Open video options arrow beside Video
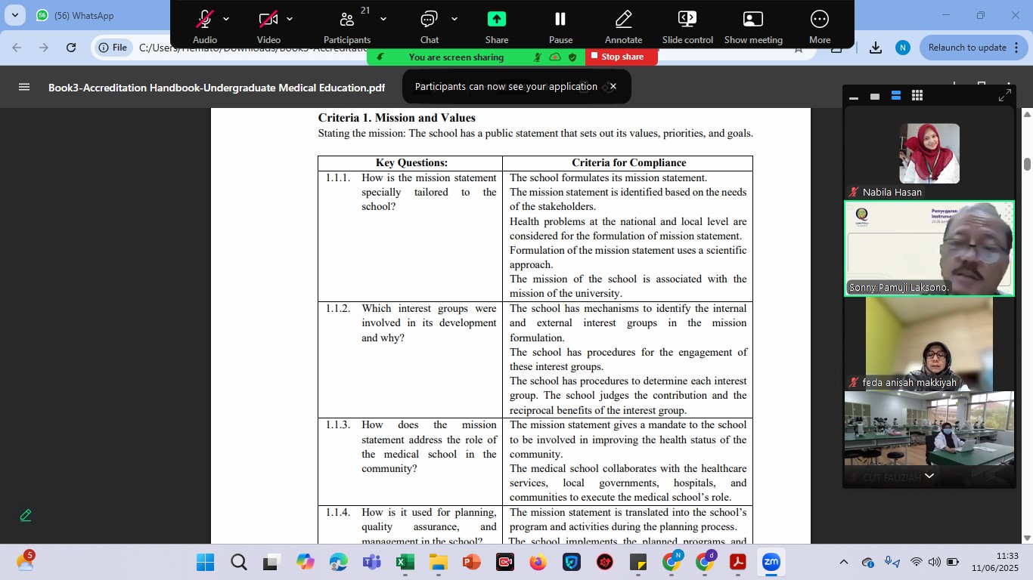The image size is (1033, 580). click(x=290, y=19)
